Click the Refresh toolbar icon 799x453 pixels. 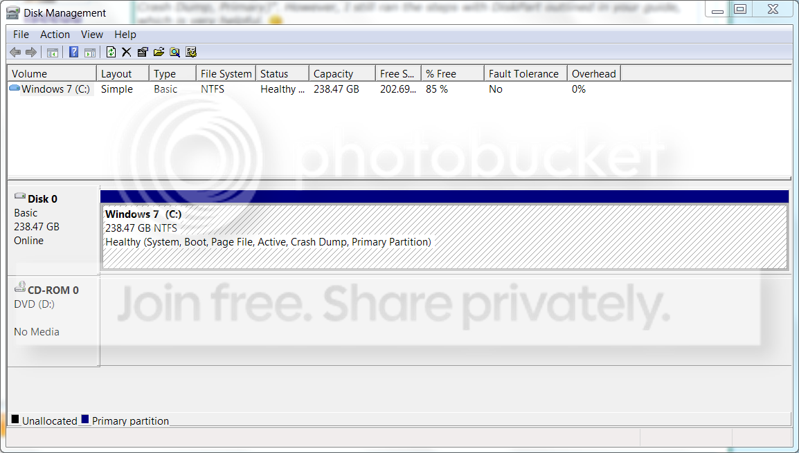tap(111, 52)
